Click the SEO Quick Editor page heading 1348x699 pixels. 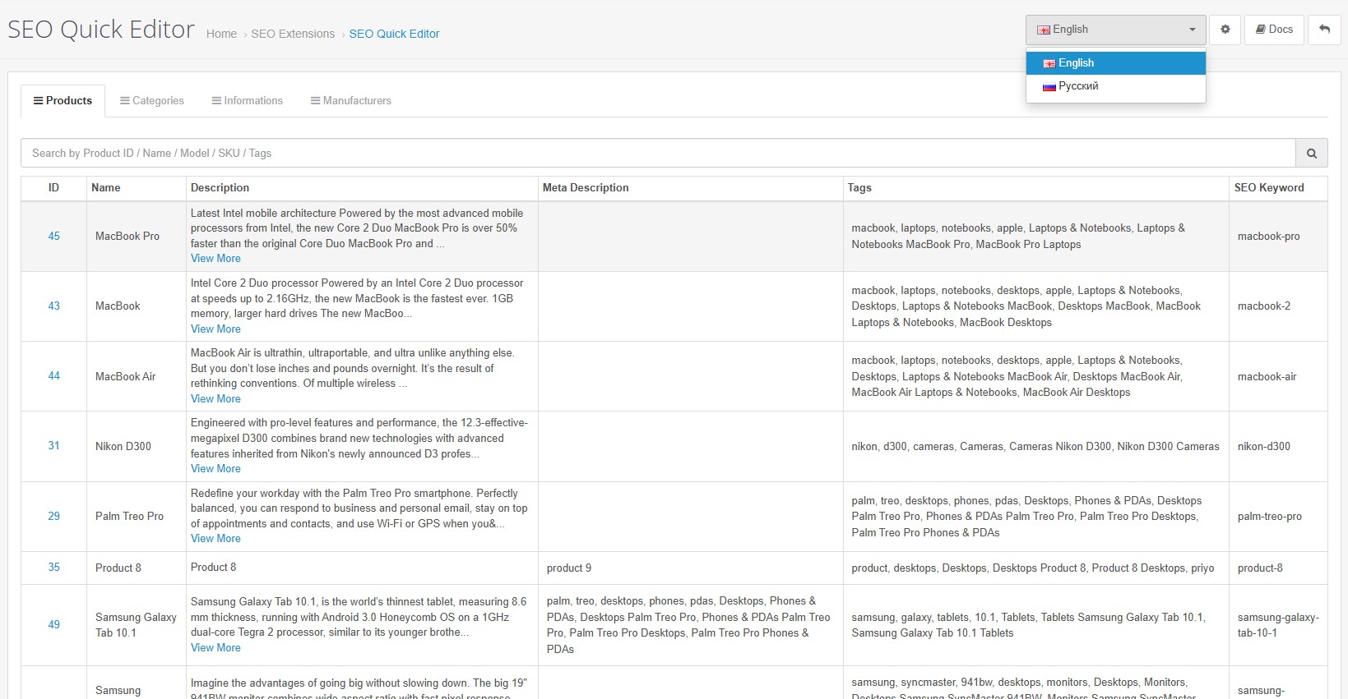101,30
